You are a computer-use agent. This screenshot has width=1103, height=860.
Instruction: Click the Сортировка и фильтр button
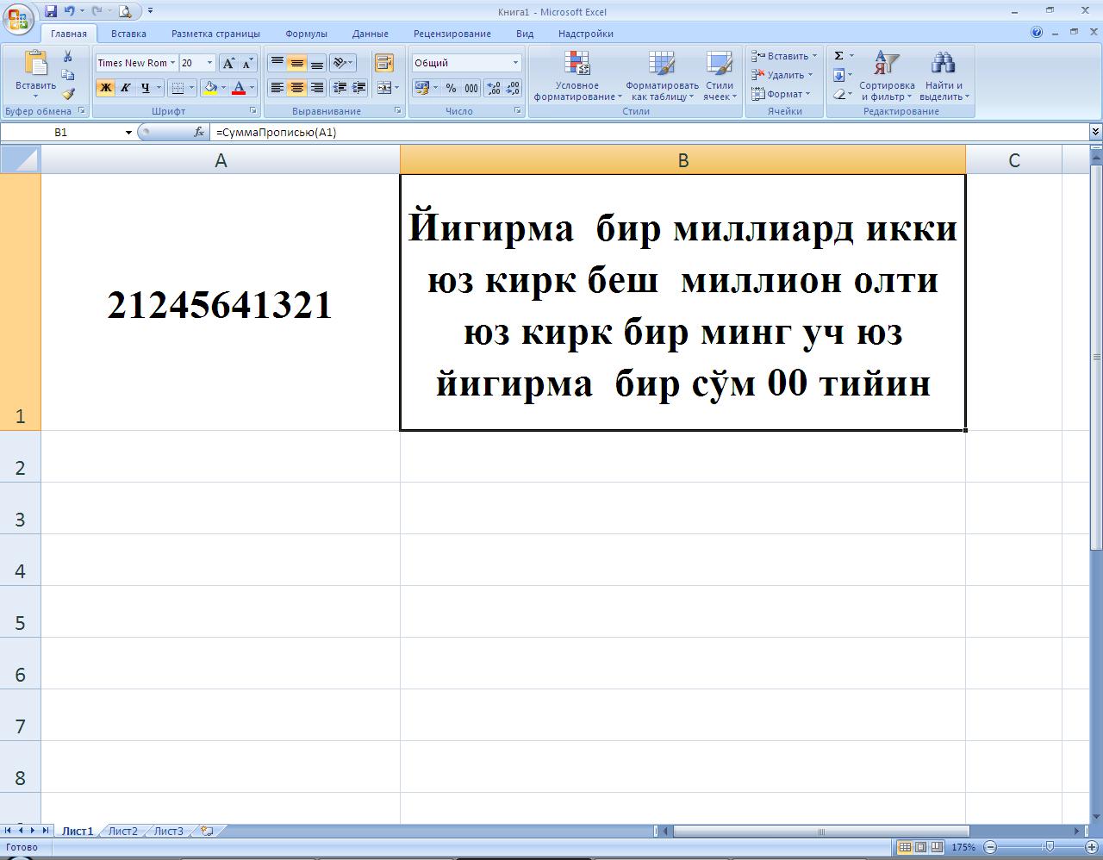tap(886, 75)
